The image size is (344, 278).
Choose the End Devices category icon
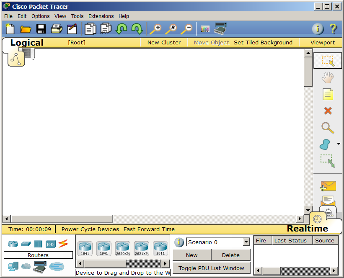(13, 267)
